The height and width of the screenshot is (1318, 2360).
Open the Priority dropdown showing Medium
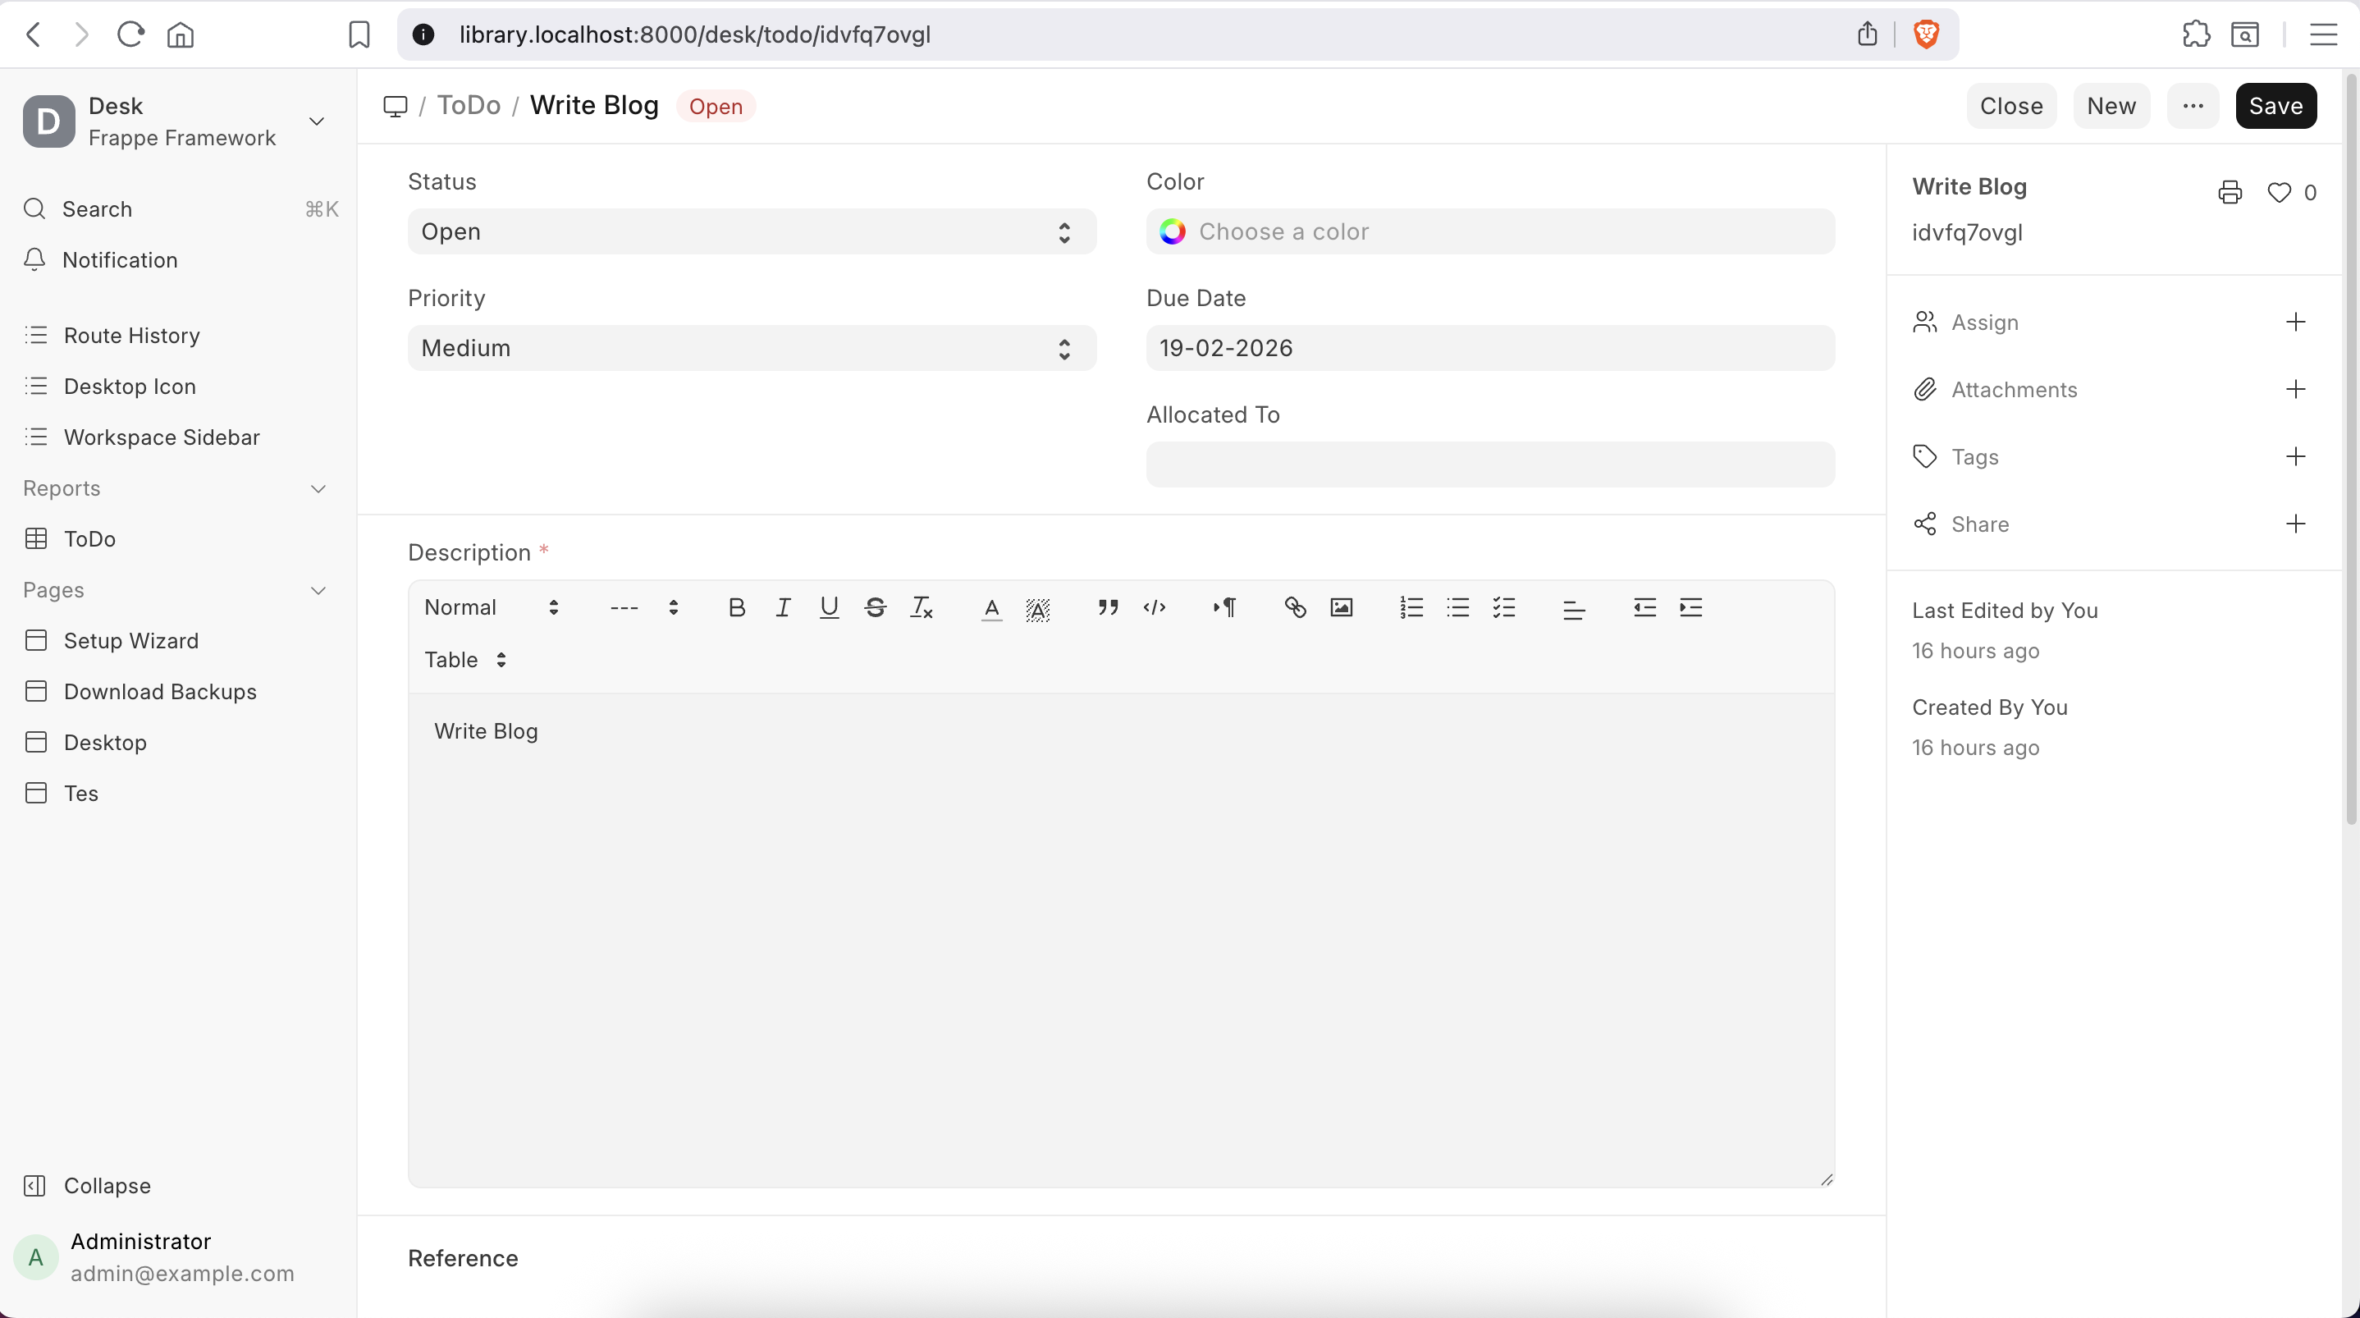(x=751, y=348)
